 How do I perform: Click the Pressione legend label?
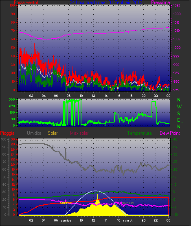click(x=160, y=2)
